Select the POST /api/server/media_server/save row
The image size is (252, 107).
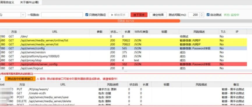pyautogui.click(x=126, y=97)
